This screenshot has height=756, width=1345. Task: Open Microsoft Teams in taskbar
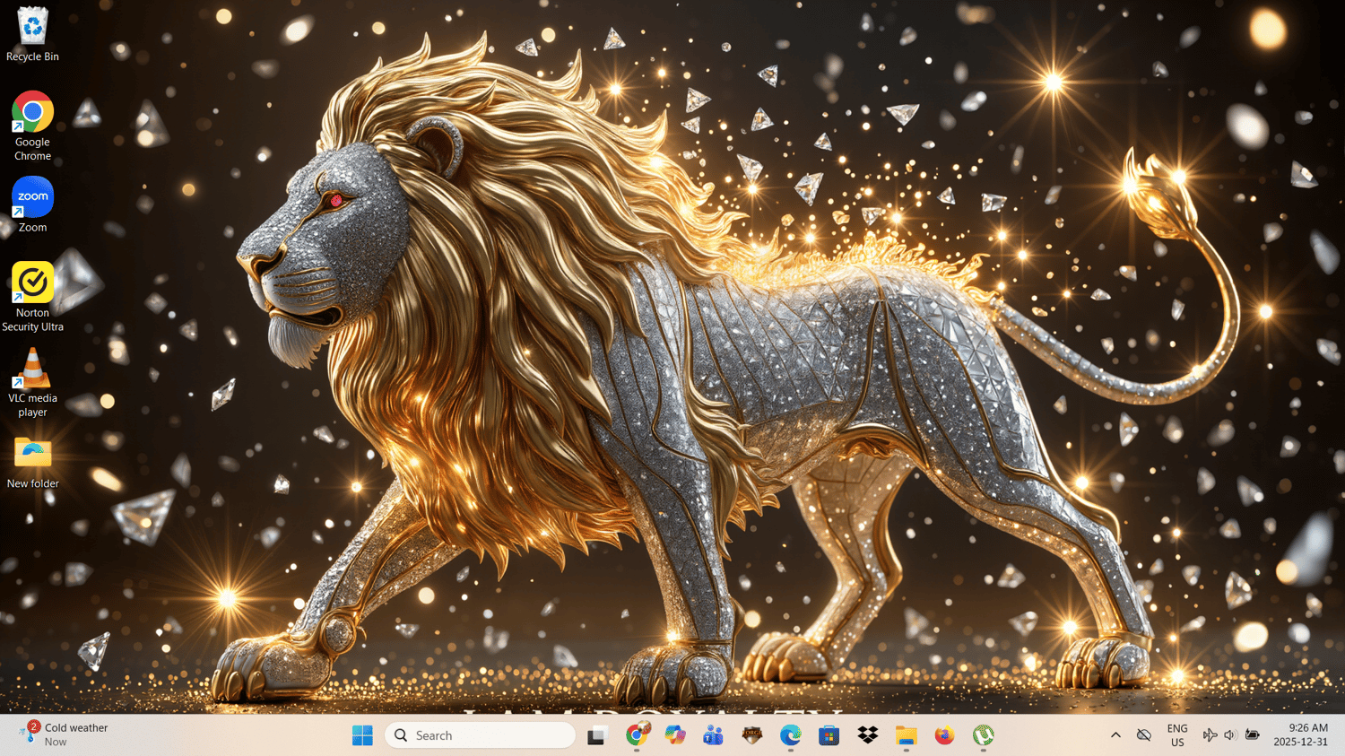point(714,735)
